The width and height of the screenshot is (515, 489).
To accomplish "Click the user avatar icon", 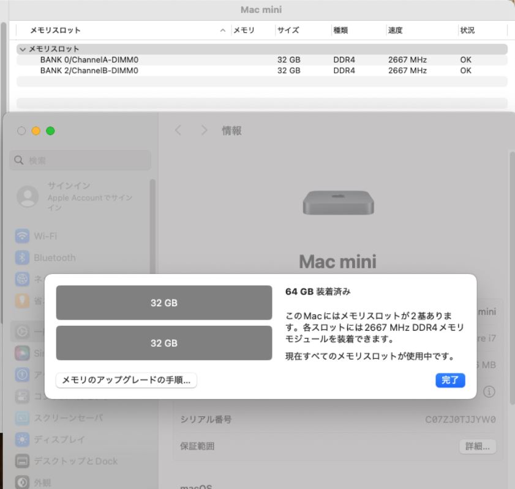I will point(28,196).
